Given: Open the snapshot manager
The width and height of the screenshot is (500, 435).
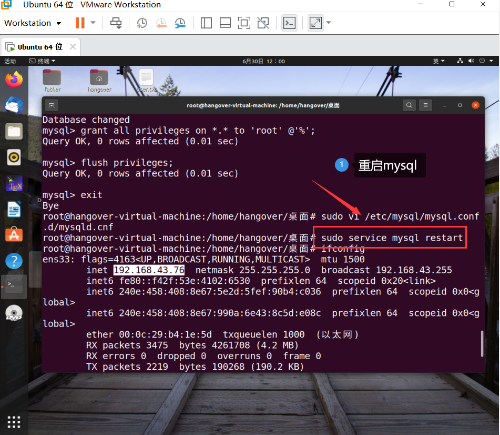Looking at the screenshot, I should (180, 23).
